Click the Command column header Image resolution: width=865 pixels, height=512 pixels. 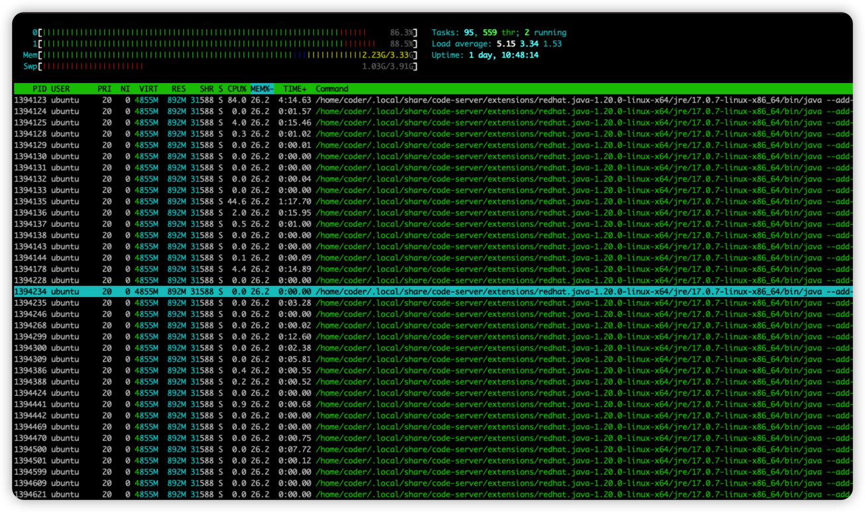click(332, 89)
